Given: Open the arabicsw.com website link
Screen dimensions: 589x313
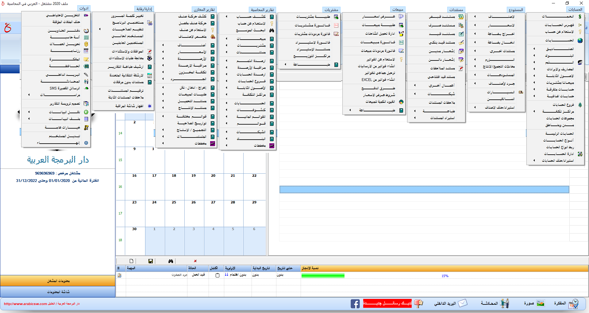Looking at the screenshot, I should [x=25, y=304].
